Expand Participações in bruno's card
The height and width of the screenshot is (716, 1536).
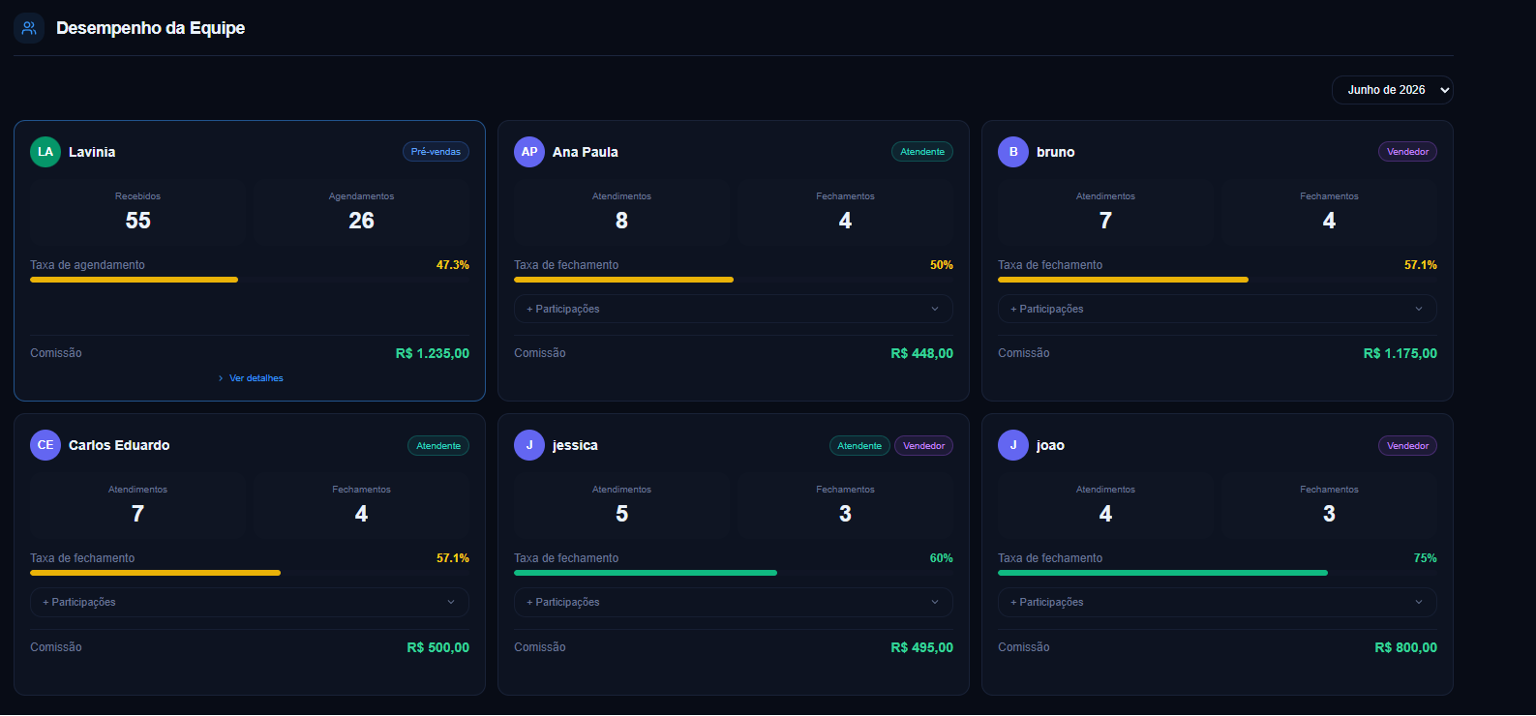pos(1218,309)
